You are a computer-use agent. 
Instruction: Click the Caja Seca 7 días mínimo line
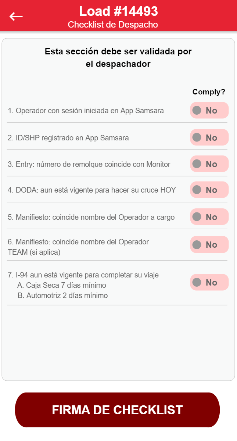pos(62,285)
